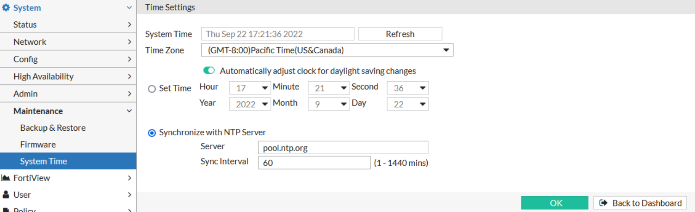
Task: Click the green OK button
Action: point(554,203)
